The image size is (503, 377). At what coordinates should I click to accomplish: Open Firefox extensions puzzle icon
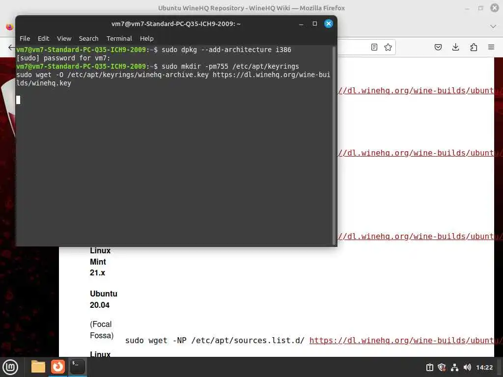pyautogui.click(x=474, y=47)
